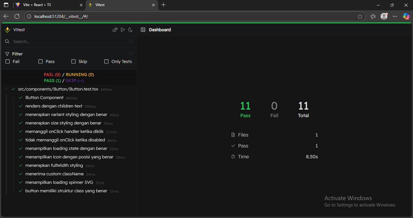The height and width of the screenshot is (218, 413).
Task: Enable the Only Tests checkbox
Action: pos(106,61)
